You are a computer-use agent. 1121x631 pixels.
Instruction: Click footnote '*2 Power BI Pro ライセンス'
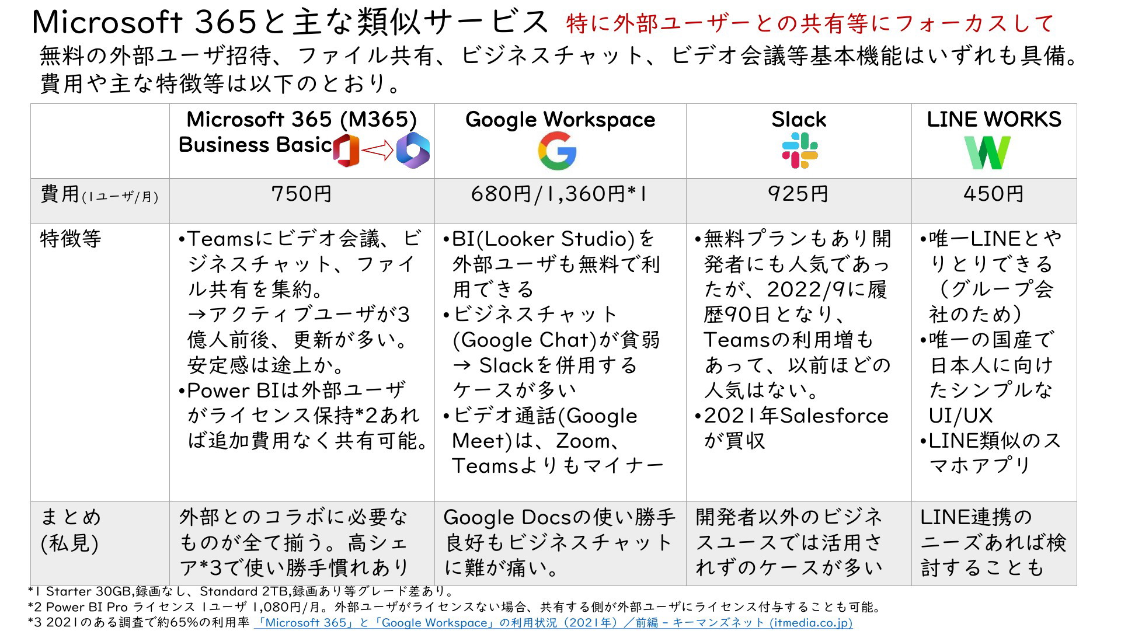(x=454, y=607)
